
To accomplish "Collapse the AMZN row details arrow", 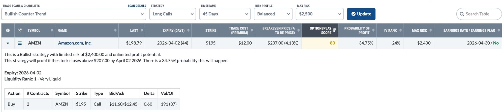I will (8, 43).
